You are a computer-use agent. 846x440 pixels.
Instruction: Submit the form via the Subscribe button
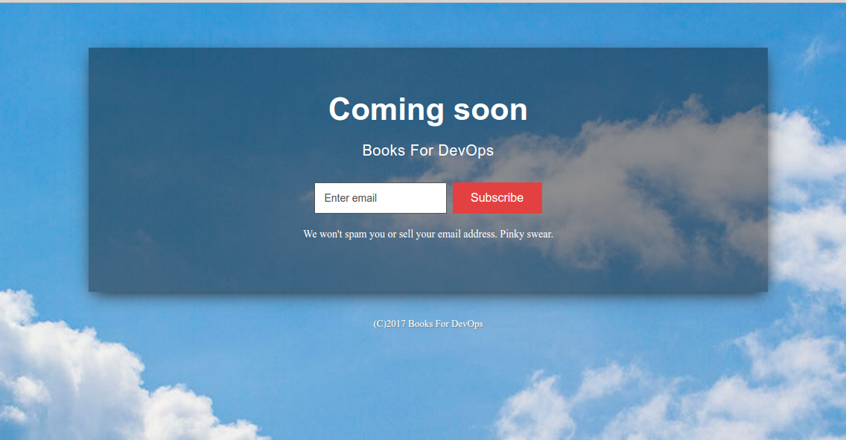point(497,197)
